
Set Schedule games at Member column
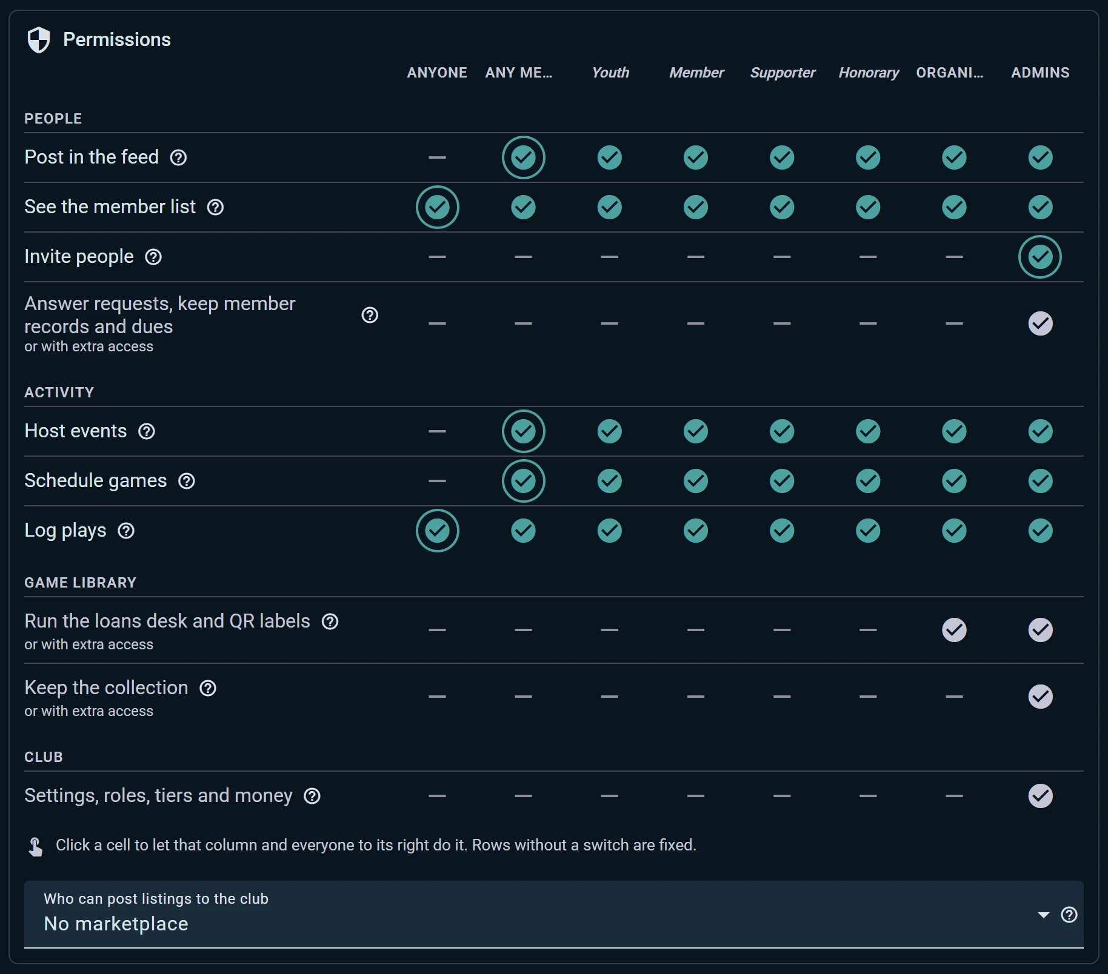[x=696, y=481]
